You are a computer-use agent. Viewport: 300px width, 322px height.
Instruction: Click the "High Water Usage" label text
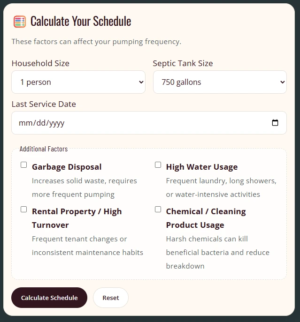click(x=202, y=167)
